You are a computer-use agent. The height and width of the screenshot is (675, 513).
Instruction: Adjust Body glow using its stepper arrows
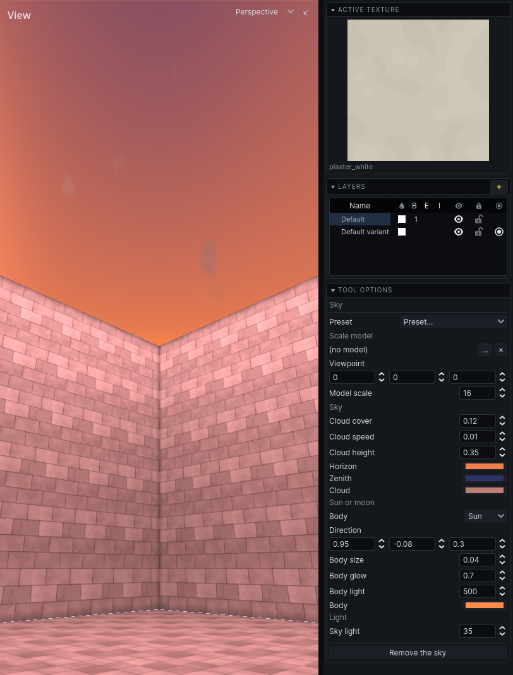(x=502, y=576)
